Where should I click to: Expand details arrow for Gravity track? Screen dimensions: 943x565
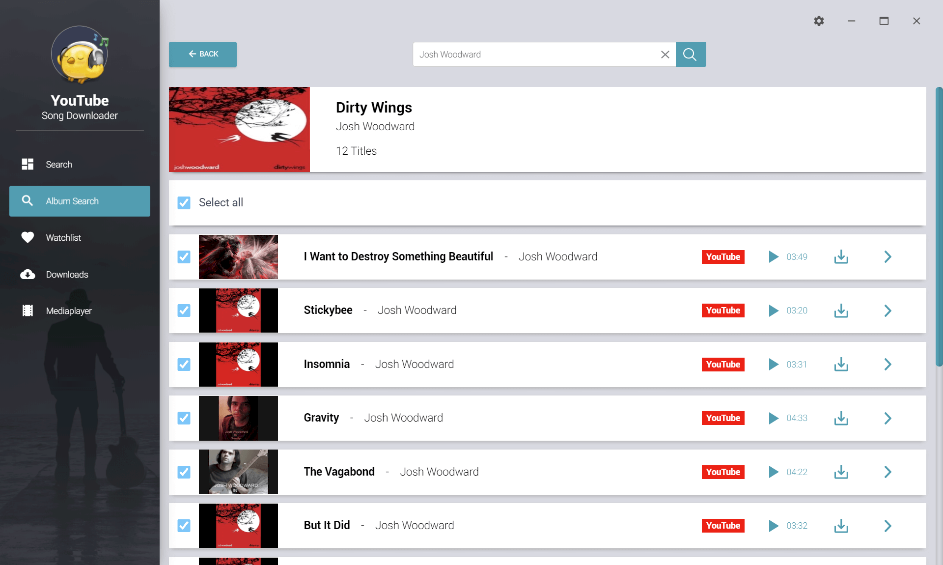pos(888,418)
